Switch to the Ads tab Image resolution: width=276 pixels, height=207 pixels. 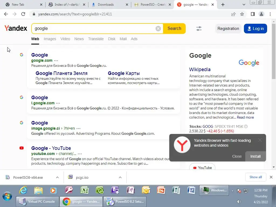coord(134,39)
